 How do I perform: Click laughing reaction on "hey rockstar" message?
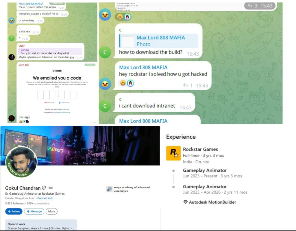tap(123, 83)
